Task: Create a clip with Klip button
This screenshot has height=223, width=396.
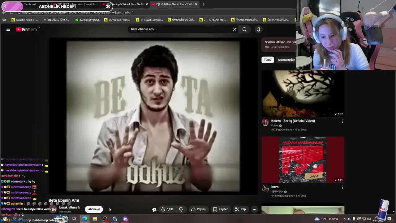Action: click(x=240, y=209)
